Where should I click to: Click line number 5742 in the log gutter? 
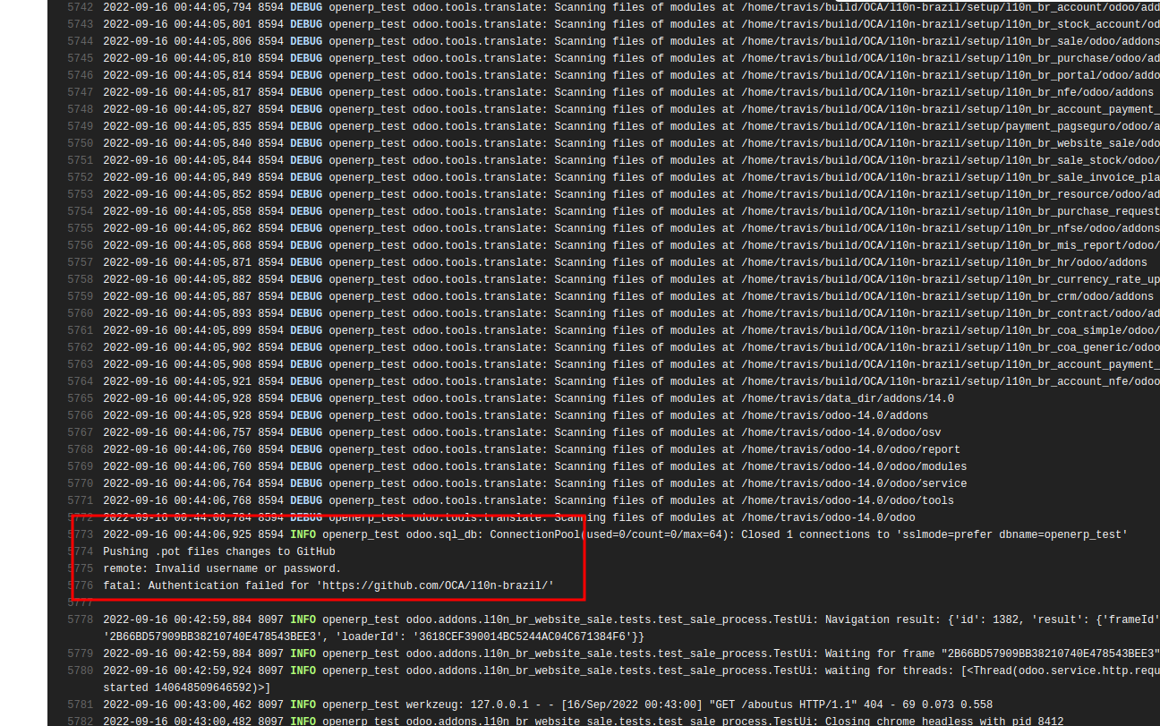click(x=80, y=7)
